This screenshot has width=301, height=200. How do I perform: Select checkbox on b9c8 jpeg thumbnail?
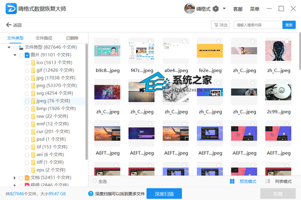[116, 42]
